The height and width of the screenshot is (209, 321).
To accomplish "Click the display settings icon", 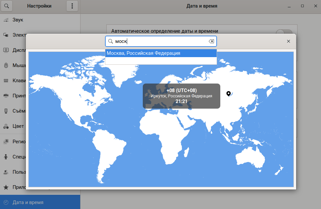I will [6, 50].
